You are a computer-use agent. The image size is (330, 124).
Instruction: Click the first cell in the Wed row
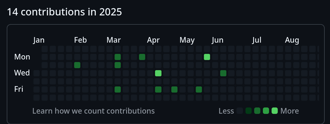coord(37,73)
